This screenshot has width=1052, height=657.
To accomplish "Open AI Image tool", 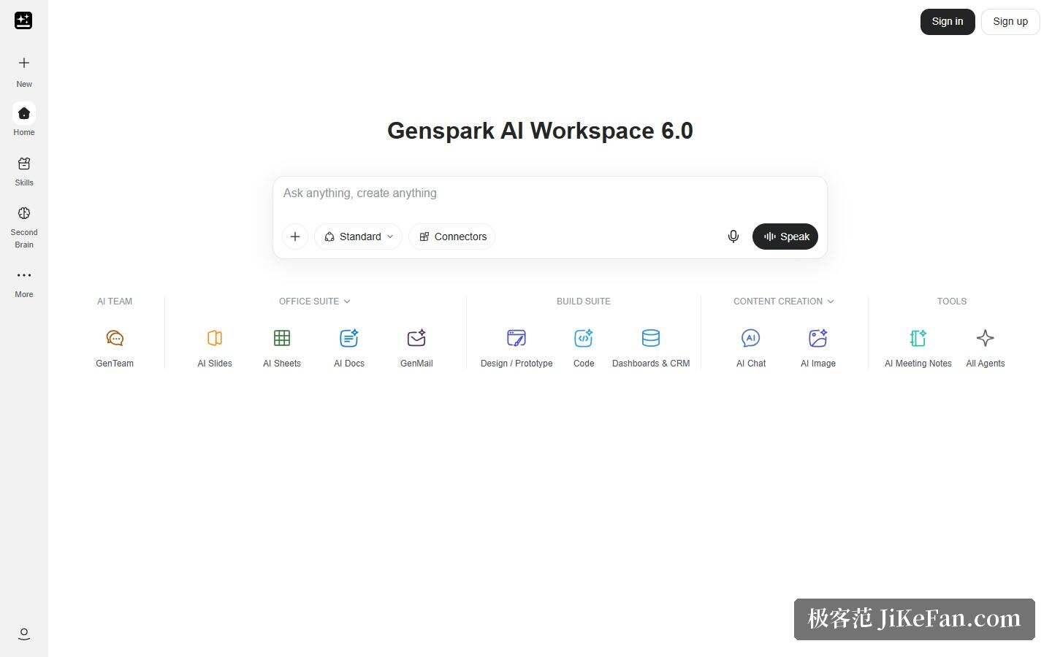I will (x=818, y=347).
